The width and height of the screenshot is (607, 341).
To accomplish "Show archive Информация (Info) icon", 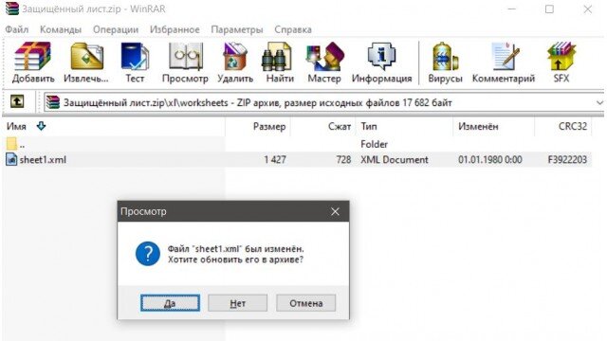I will (x=381, y=63).
